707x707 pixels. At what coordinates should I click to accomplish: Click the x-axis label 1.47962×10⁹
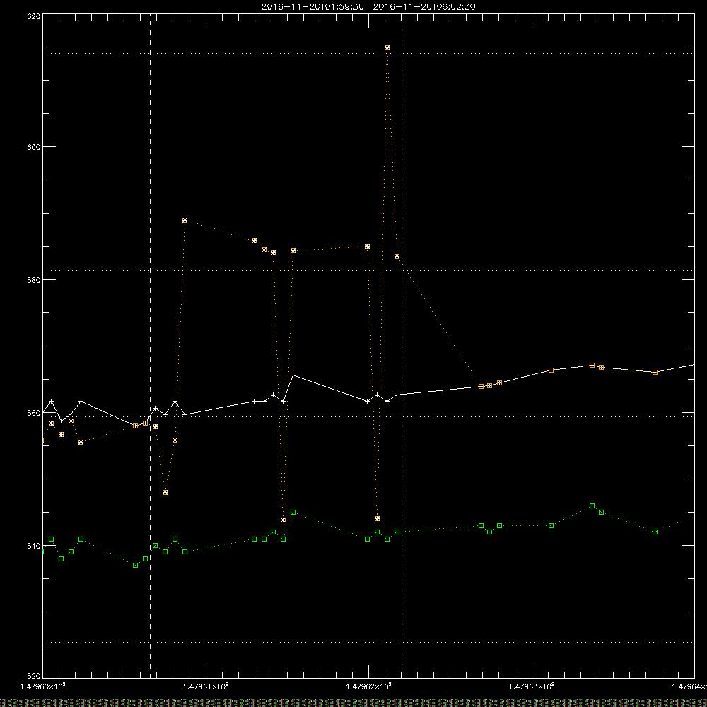pos(369,686)
